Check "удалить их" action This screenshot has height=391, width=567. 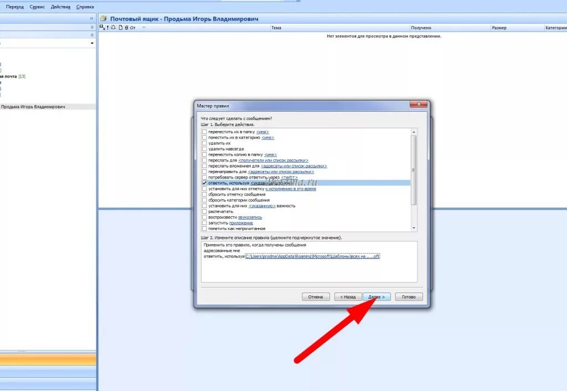(204, 143)
